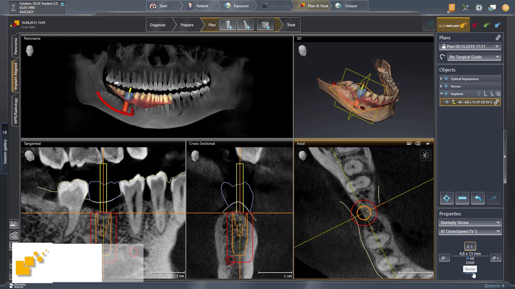The image size is (515, 289).
Task: Switch to the Implant-Aligned workspace tab
Action: click(x=15, y=76)
